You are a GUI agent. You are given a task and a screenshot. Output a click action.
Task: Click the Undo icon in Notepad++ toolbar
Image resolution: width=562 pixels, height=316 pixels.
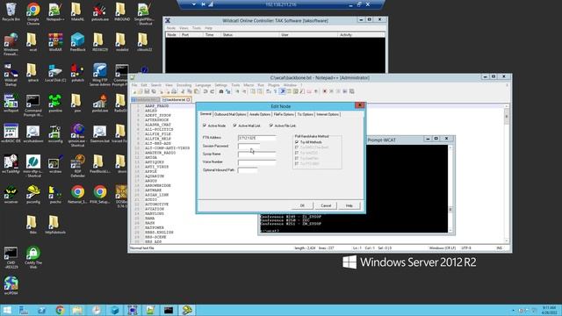(x=205, y=91)
